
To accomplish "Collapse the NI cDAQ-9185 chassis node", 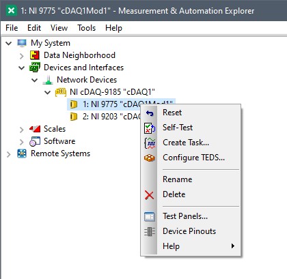I will [48, 92].
